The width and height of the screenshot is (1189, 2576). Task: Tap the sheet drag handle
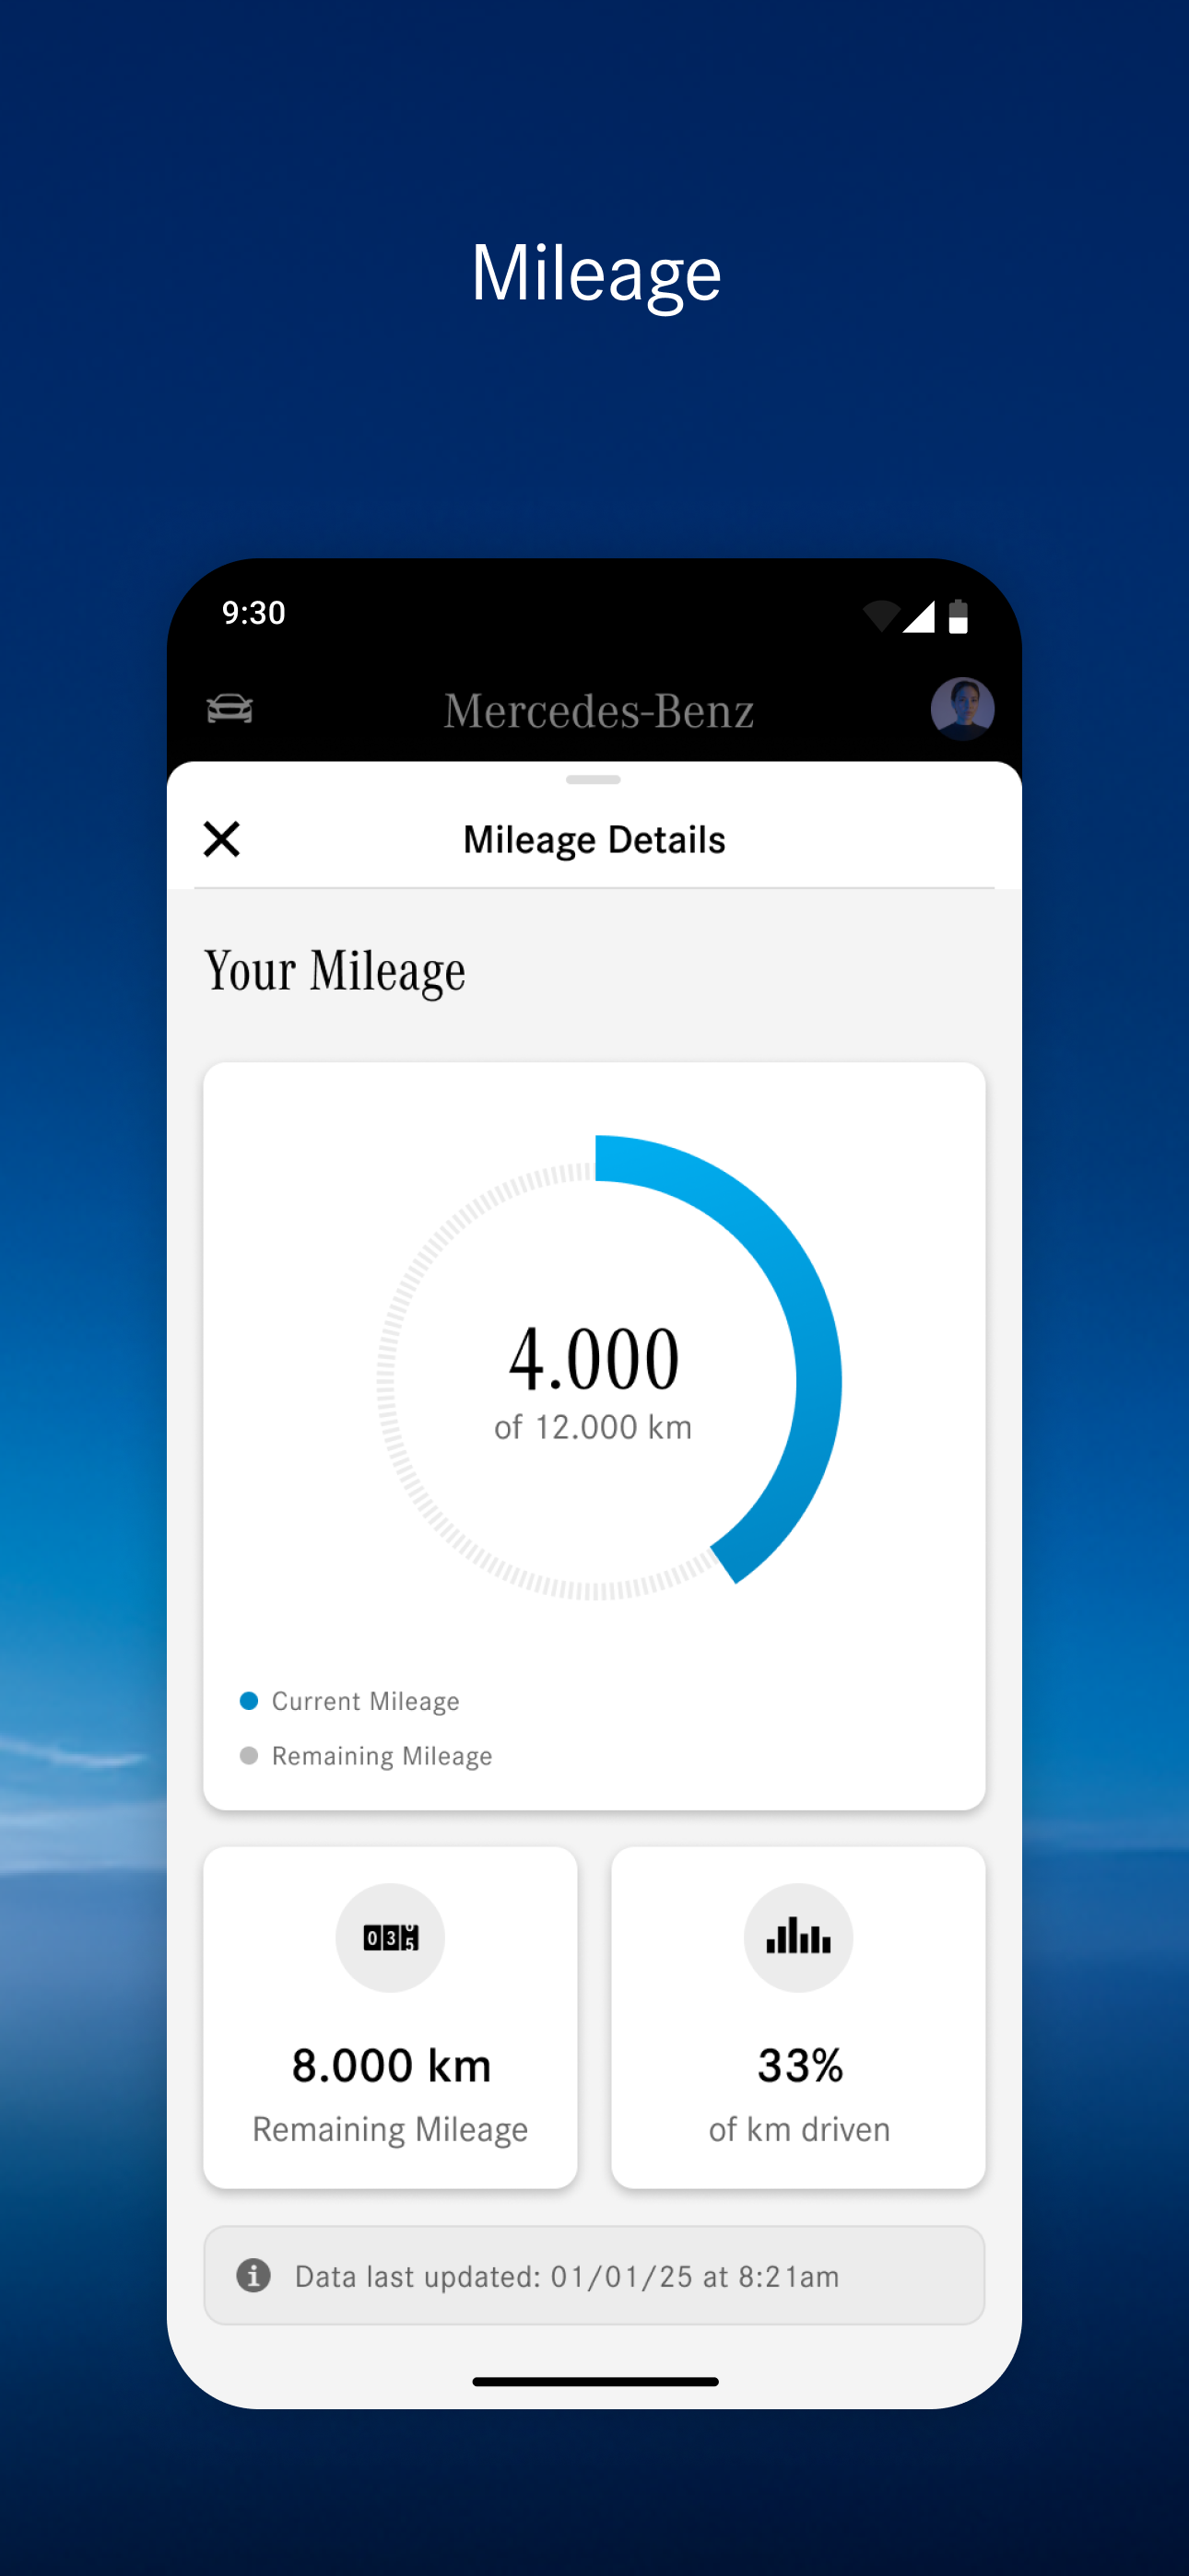(x=594, y=779)
